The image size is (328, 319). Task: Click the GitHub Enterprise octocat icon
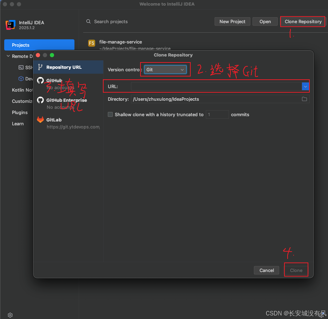(40, 100)
